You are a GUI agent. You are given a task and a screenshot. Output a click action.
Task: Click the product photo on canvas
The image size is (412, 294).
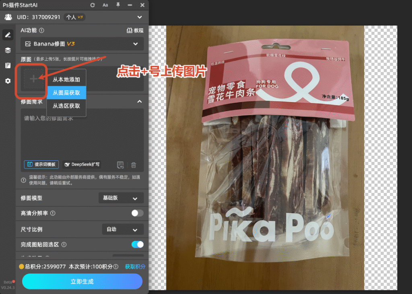pos(265,157)
